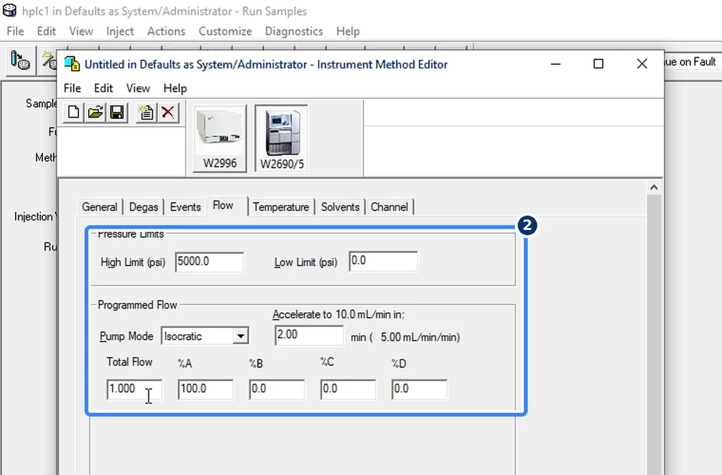Click the Total Flow field showing 1.000

[x=134, y=389]
